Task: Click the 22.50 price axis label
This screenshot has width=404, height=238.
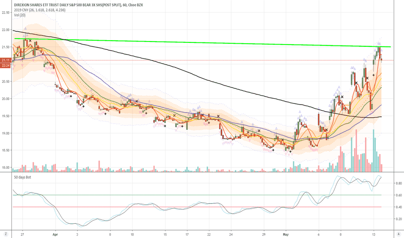Action: click(6, 13)
